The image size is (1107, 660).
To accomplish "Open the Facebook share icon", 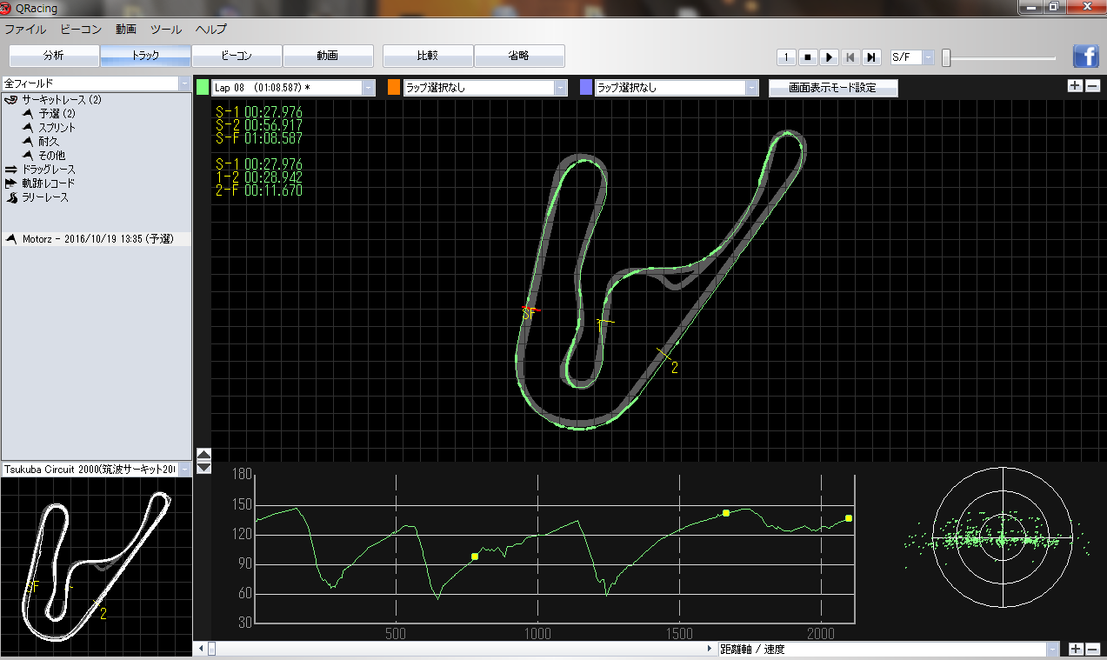I will (1085, 56).
